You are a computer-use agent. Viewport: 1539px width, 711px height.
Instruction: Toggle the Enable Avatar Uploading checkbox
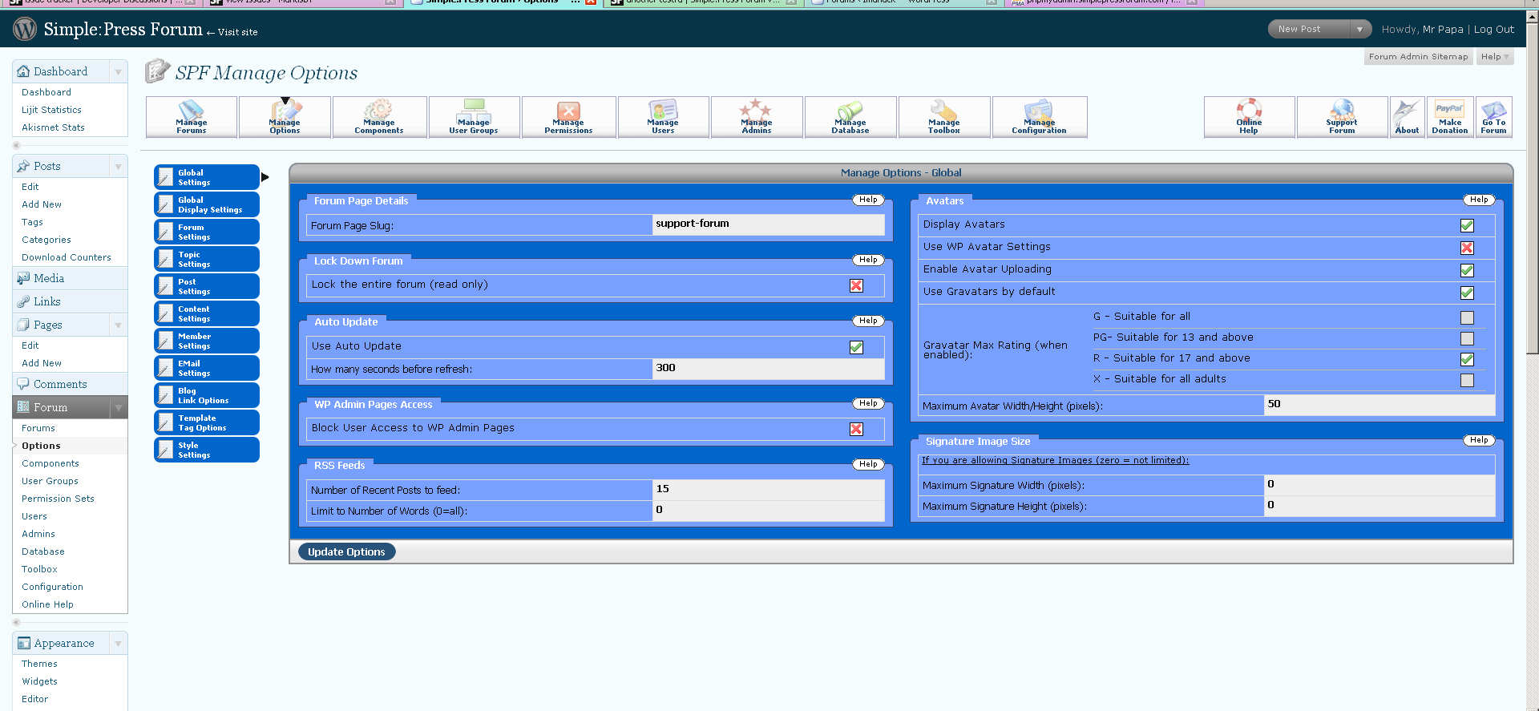[x=1467, y=270]
